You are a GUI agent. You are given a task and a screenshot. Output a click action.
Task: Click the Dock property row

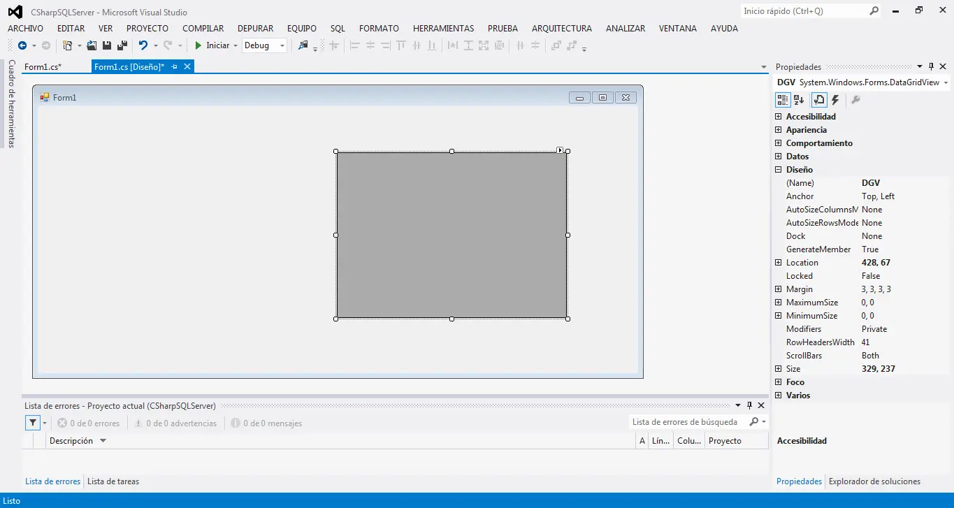pos(861,236)
